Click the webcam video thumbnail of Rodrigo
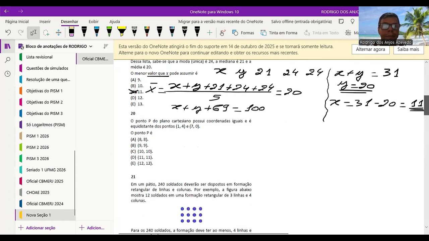429x241 pixels. point(394,26)
